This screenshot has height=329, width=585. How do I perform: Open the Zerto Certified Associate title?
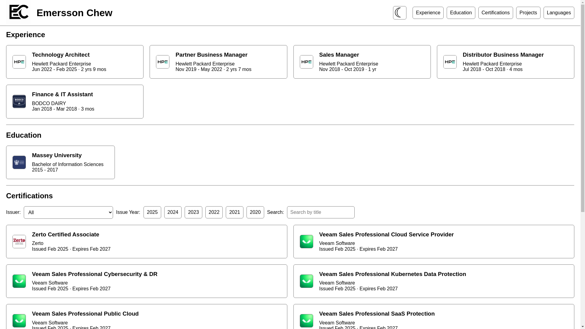tap(66, 235)
